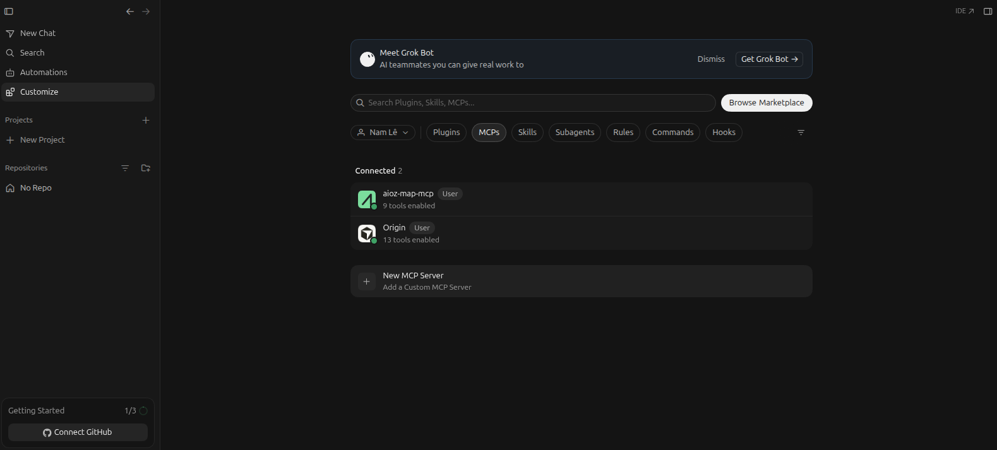Click the Grok Bot avatar icon
The height and width of the screenshot is (450, 997).
(367, 59)
